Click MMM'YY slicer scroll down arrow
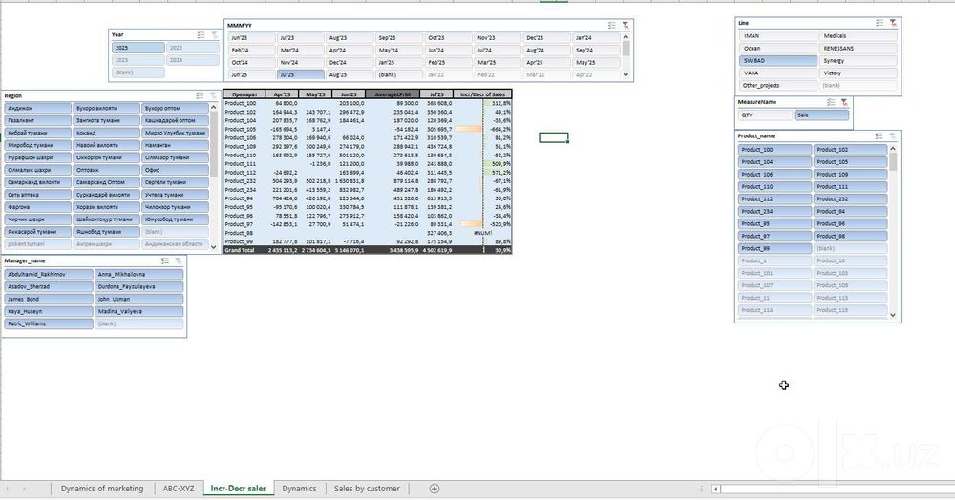 [626, 74]
